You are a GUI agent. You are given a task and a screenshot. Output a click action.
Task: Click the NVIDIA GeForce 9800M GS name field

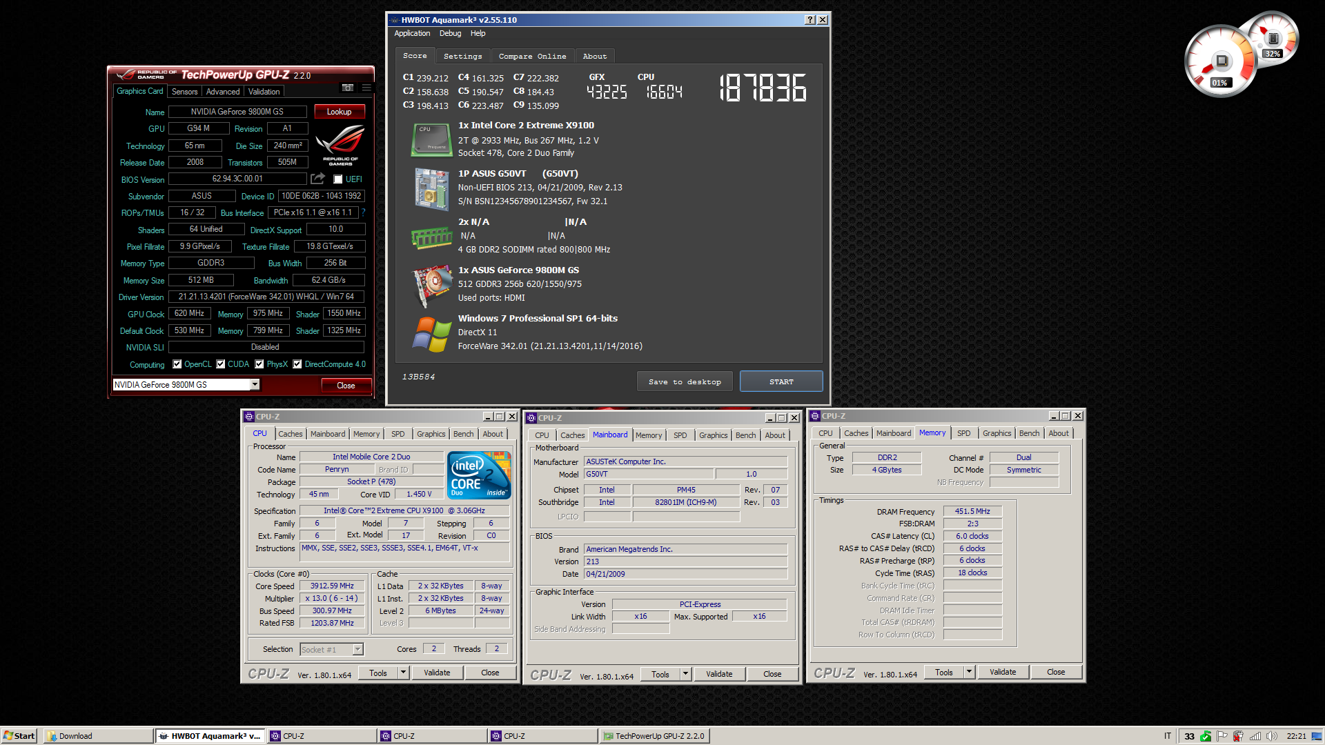[x=237, y=112]
